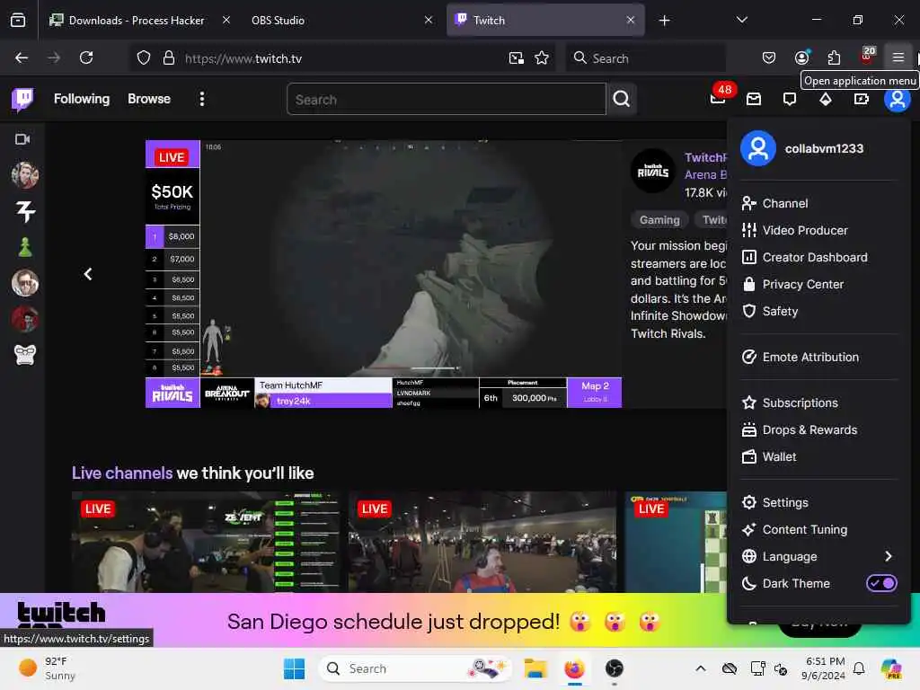The image size is (920, 690).
Task: Open the ZEvent live channel thumbnail
Action: (x=206, y=543)
